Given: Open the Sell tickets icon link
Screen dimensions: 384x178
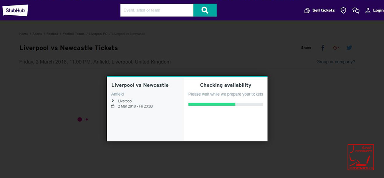Looking at the screenshot, I should [x=307, y=10].
